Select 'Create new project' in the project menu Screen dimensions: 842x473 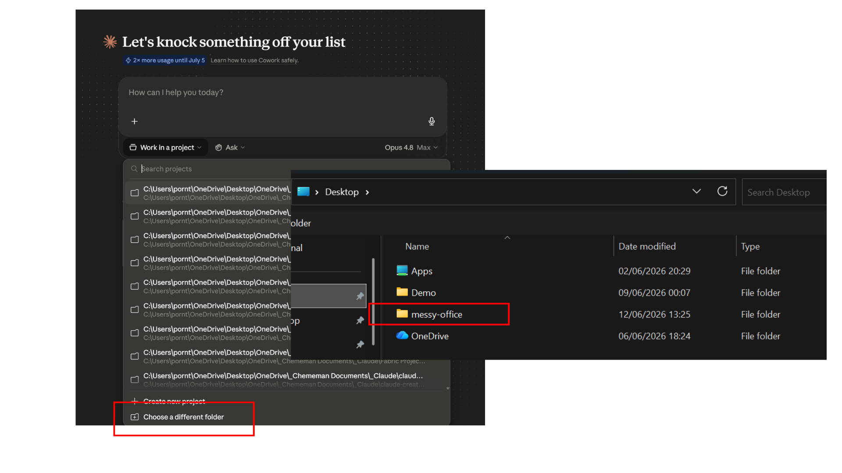coord(174,401)
